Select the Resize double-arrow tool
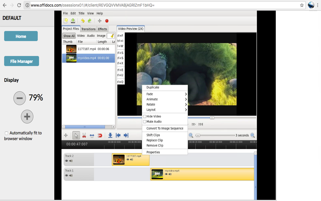Image resolution: width=321 pixels, height=201 pixels. [x=92, y=135]
